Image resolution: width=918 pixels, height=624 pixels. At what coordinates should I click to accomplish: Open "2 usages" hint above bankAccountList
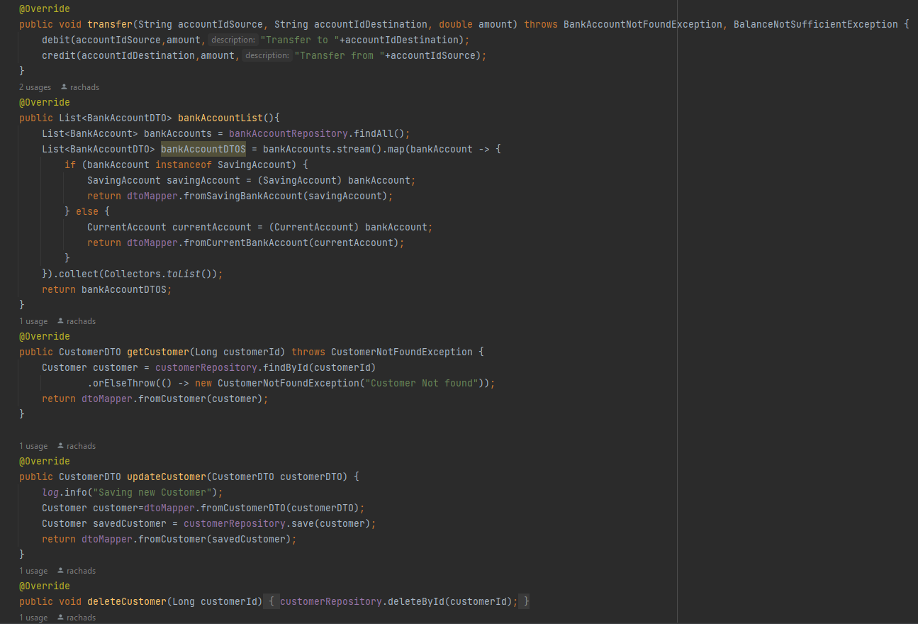pyautogui.click(x=35, y=87)
